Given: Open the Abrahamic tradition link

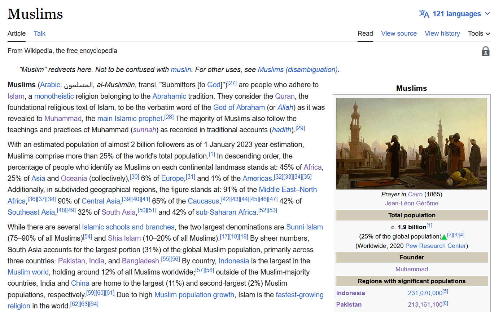Looking at the screenshot, I should tap(169, 96).
